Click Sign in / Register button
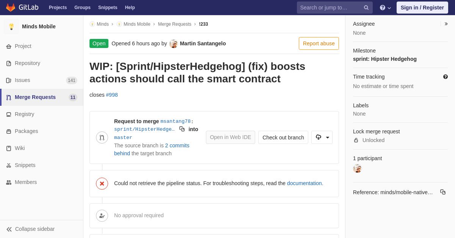 422,8
